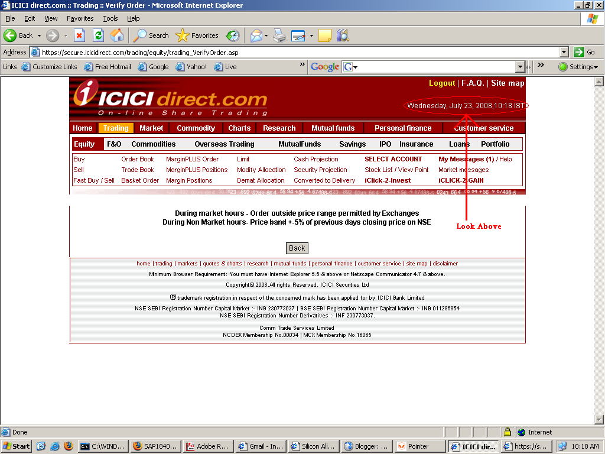Click the Mail envelope icon
The width and height of the screenshot is (605, 454).
click(x=256, y=35)
